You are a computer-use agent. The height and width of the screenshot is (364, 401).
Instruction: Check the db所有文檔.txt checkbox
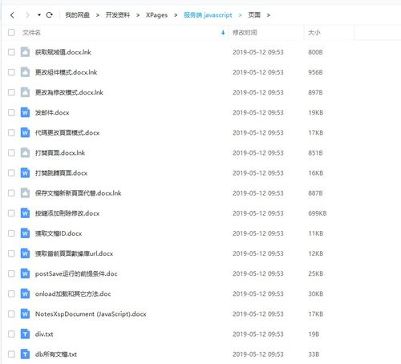(11, 354)
